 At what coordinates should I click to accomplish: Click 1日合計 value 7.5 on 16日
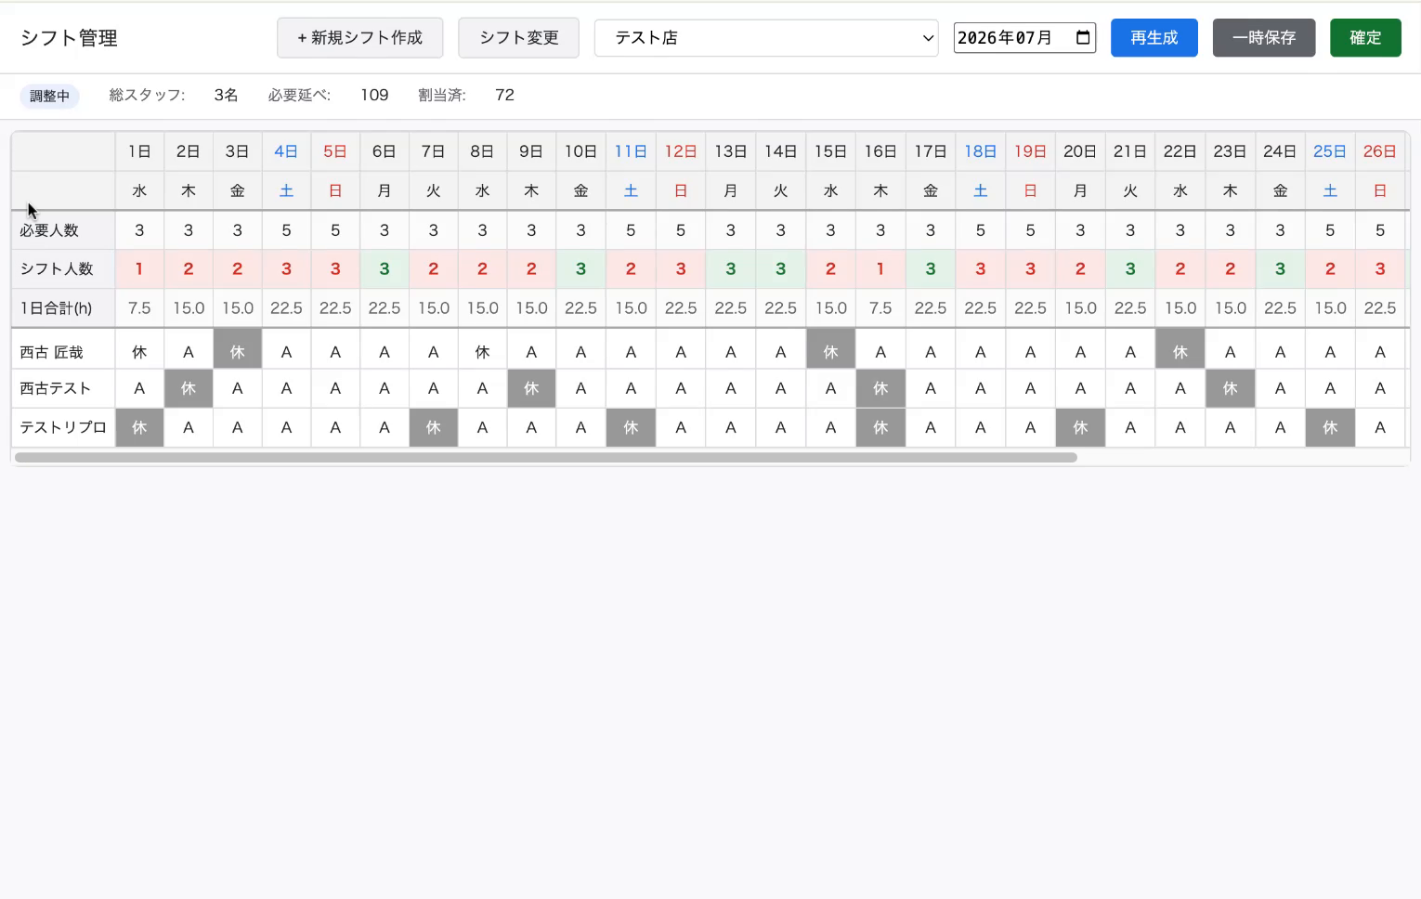pyautogui.click(x=880, y=308)
